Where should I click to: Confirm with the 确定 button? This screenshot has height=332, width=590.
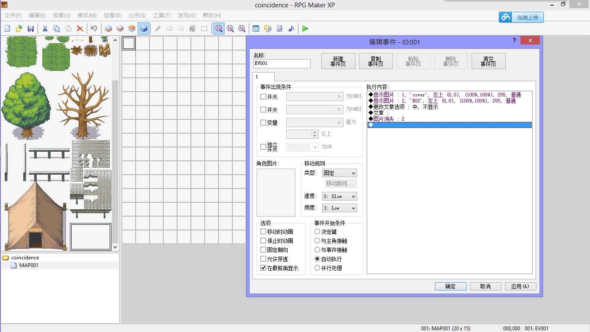click(x=450, y=286)
